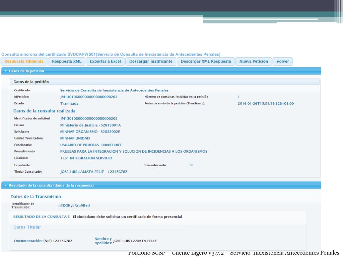Select Procedimiento value PRUEBAS PARA LA INTEGRACION
The height and width of the screenshot is (257, 343).
click(x=133, y=151)
